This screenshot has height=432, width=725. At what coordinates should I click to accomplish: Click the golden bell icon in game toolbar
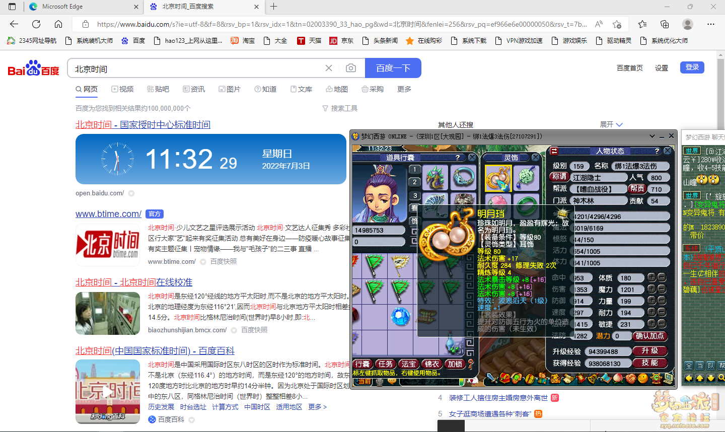click(593, 378)
